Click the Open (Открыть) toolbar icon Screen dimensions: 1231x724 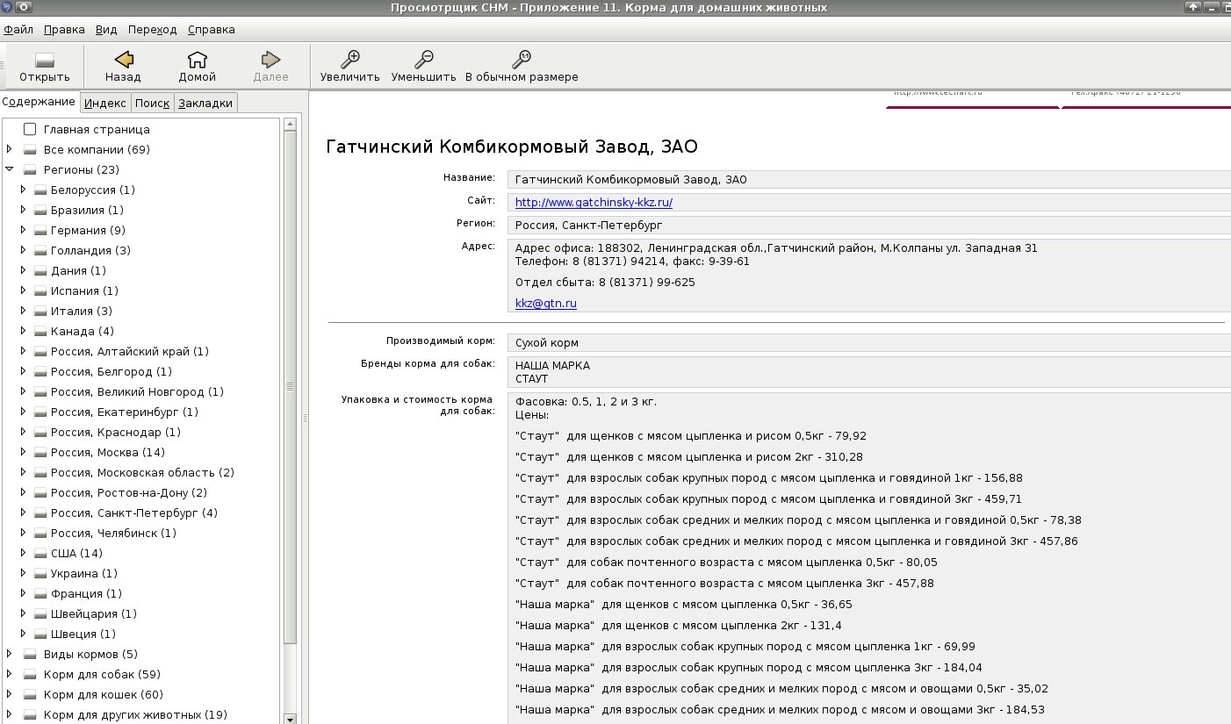click(45, 60)
